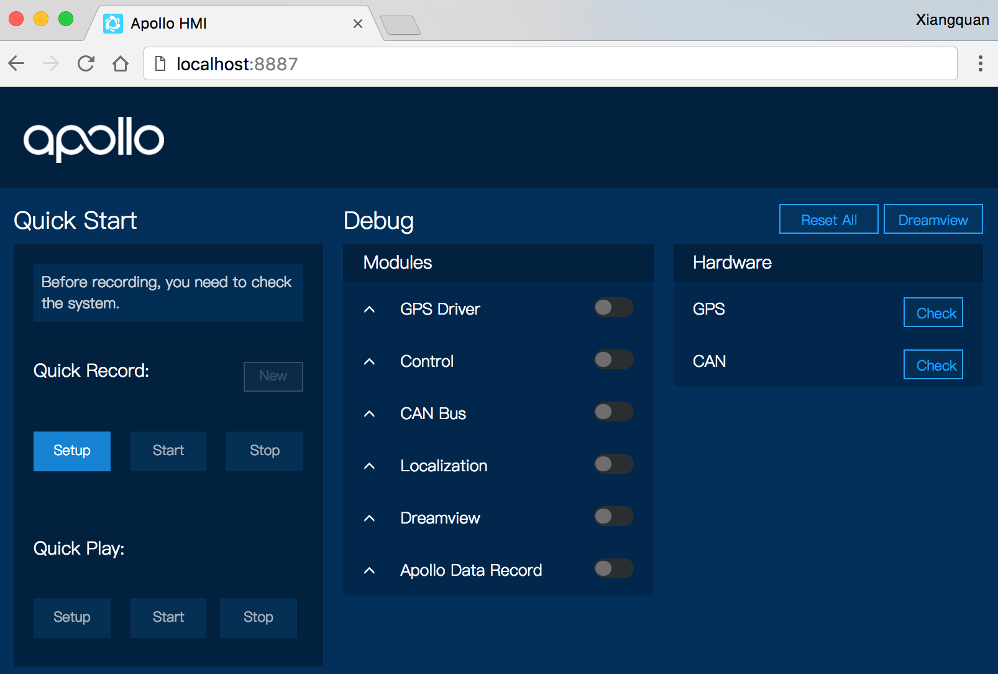
Task: Click Stop under Quick Play
Action: [x=259, y=617]
